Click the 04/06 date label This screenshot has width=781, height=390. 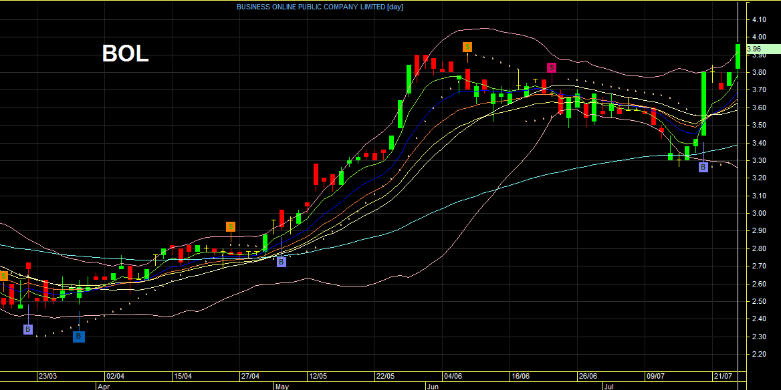tap(453, 376)
